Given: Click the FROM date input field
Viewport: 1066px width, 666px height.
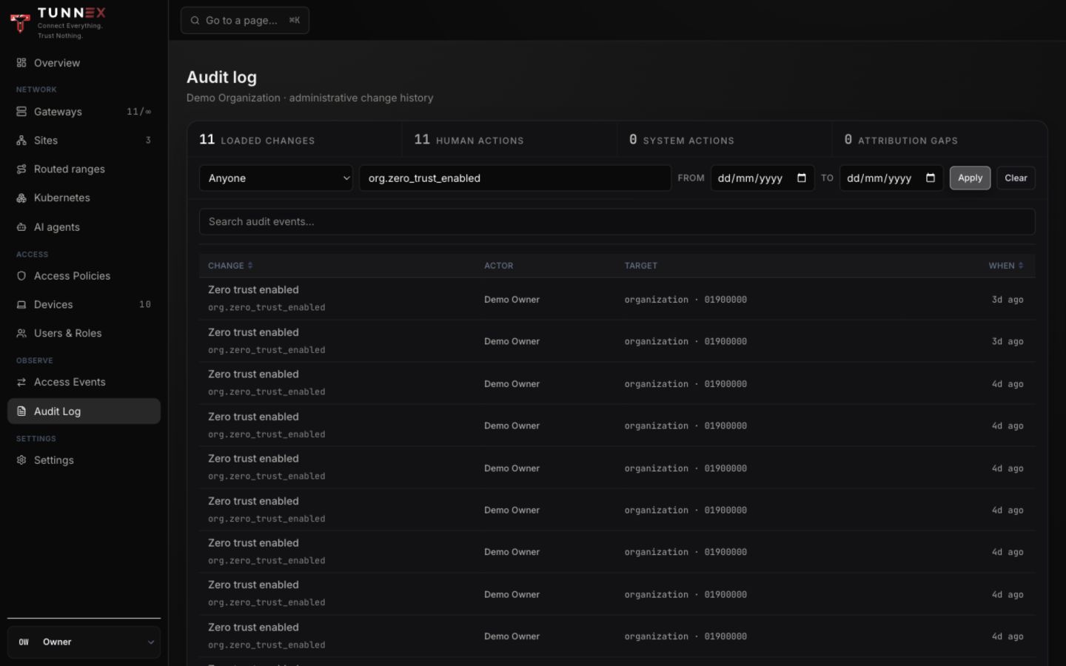Looking at the screenshot, I should 762,178.
